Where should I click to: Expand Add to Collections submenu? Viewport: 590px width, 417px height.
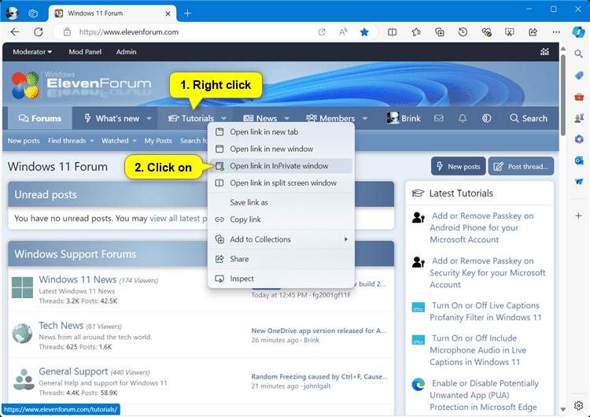click(x=281, y=239)
